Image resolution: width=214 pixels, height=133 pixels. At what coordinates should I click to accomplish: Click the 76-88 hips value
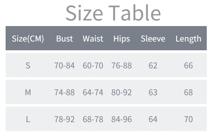point(121,65)
